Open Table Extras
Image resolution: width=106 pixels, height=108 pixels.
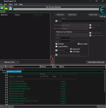[x=101, y=107]
